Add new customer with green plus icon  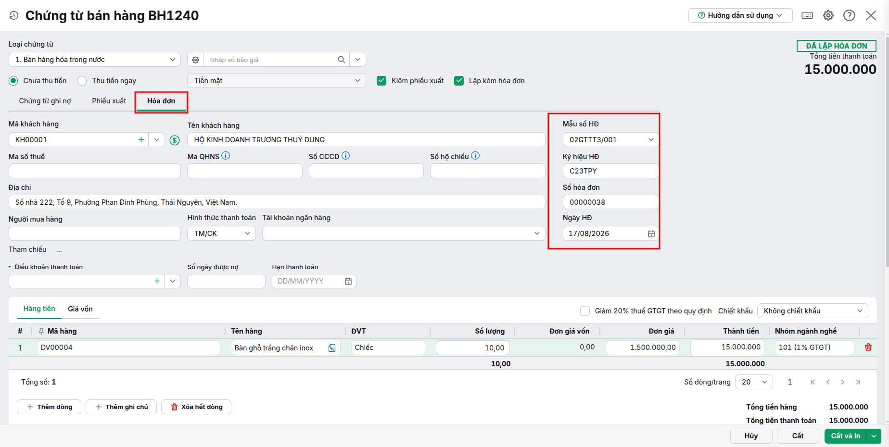141,140
